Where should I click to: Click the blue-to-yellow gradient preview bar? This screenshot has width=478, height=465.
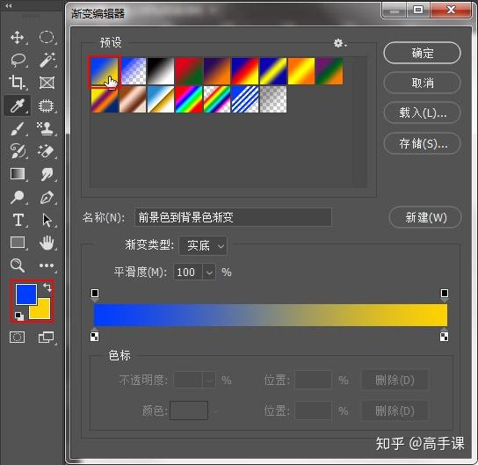tap(270, 315)
